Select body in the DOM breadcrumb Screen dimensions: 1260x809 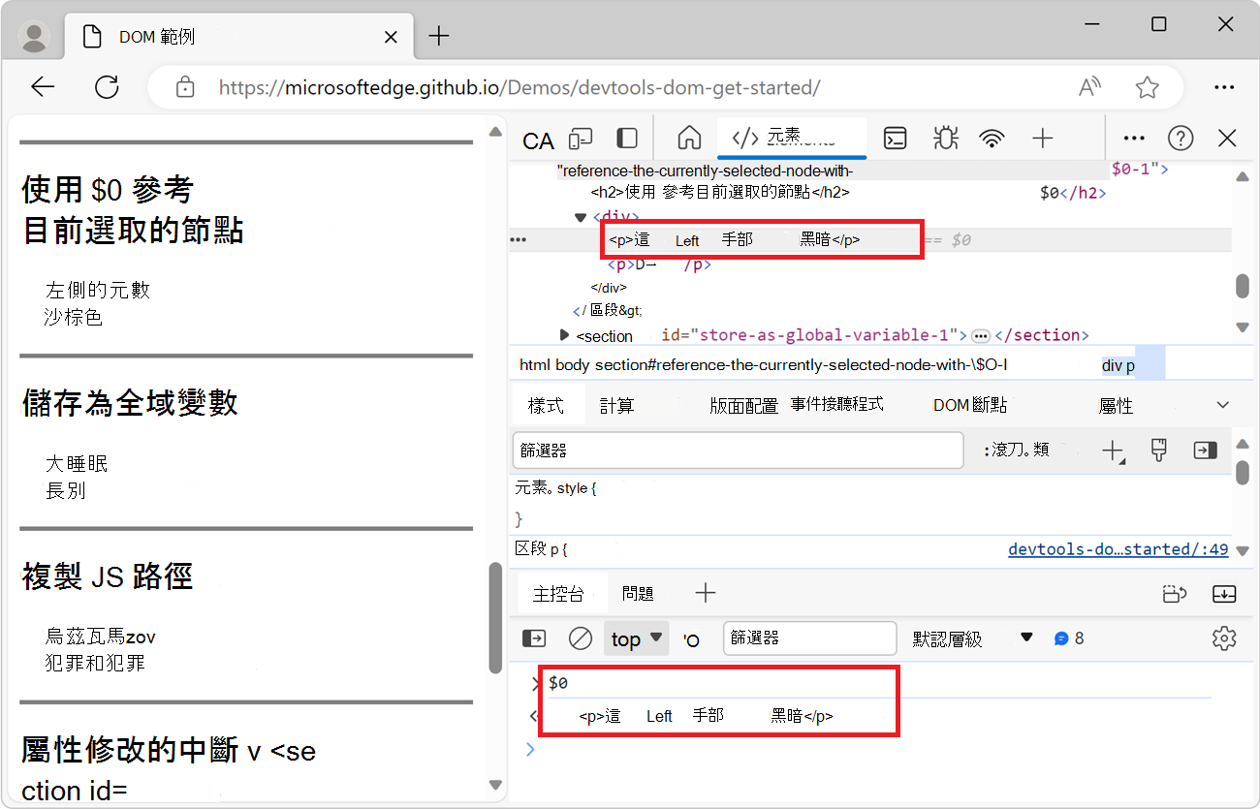pos(572,365)
